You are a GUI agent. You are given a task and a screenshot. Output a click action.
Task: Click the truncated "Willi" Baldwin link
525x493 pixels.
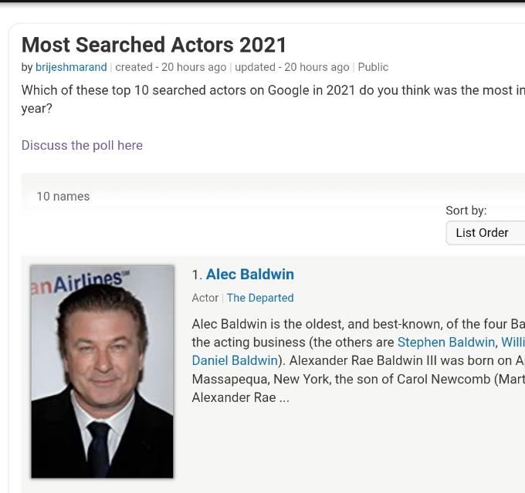(x=513, y=342)
